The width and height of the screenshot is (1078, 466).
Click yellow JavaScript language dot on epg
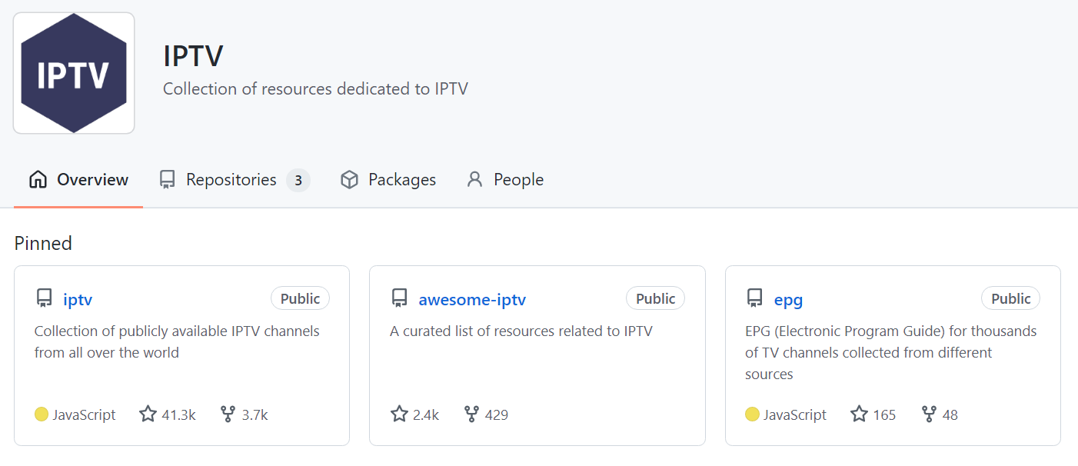pos(752,414)
